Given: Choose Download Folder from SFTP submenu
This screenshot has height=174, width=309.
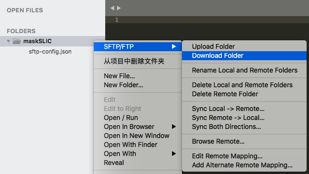Looking at the screenshot, I should click(244, 55).
